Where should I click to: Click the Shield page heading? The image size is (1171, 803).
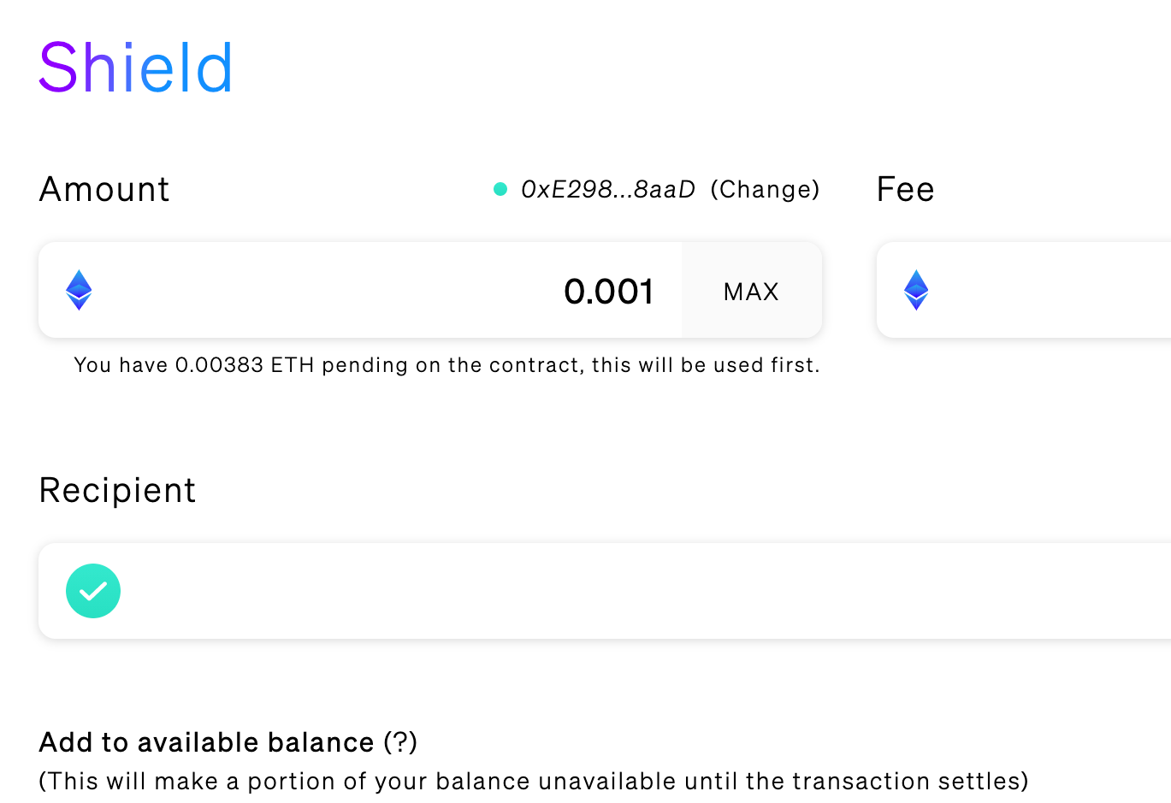point(136,68)
